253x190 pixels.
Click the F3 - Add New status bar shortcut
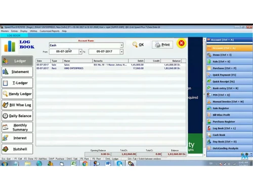[40, 159]
